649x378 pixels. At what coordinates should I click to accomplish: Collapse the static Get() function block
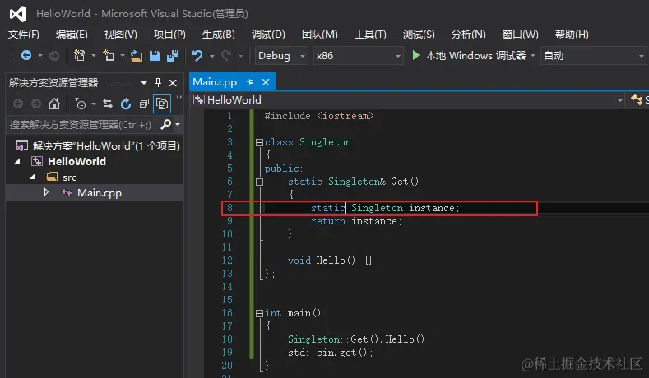tap(259, 182)
